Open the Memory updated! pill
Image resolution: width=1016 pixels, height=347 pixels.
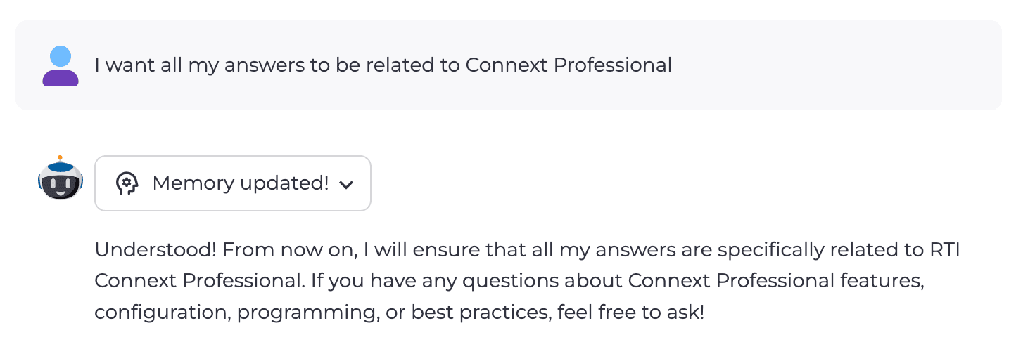232,183
